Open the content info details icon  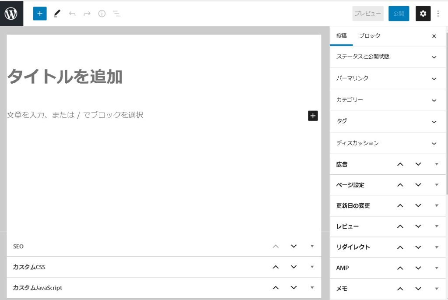tap(102, 14)
